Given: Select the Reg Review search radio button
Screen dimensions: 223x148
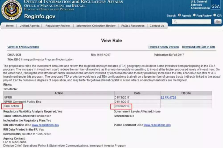Looking at the screenshot, I should 194,15.
